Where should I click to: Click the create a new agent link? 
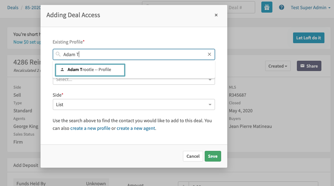point(136,128)
